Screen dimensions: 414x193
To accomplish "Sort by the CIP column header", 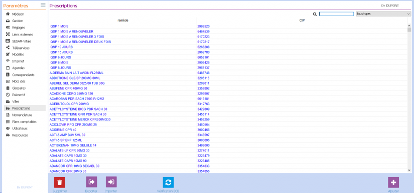I will (x=302, y=20).
